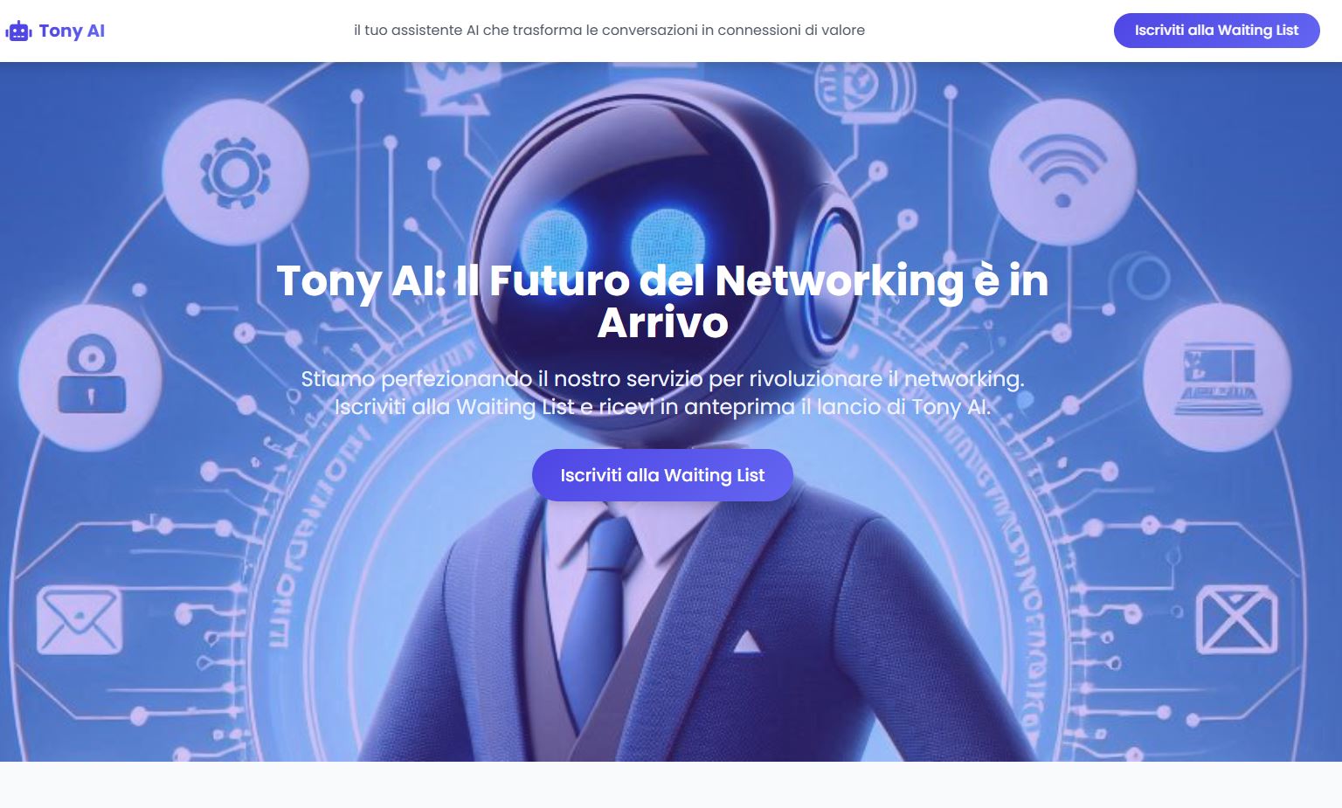Viewport: 1342px width, 808px height.
Task: Click the crossed-out envelope icon
Action: (1237, 620)
